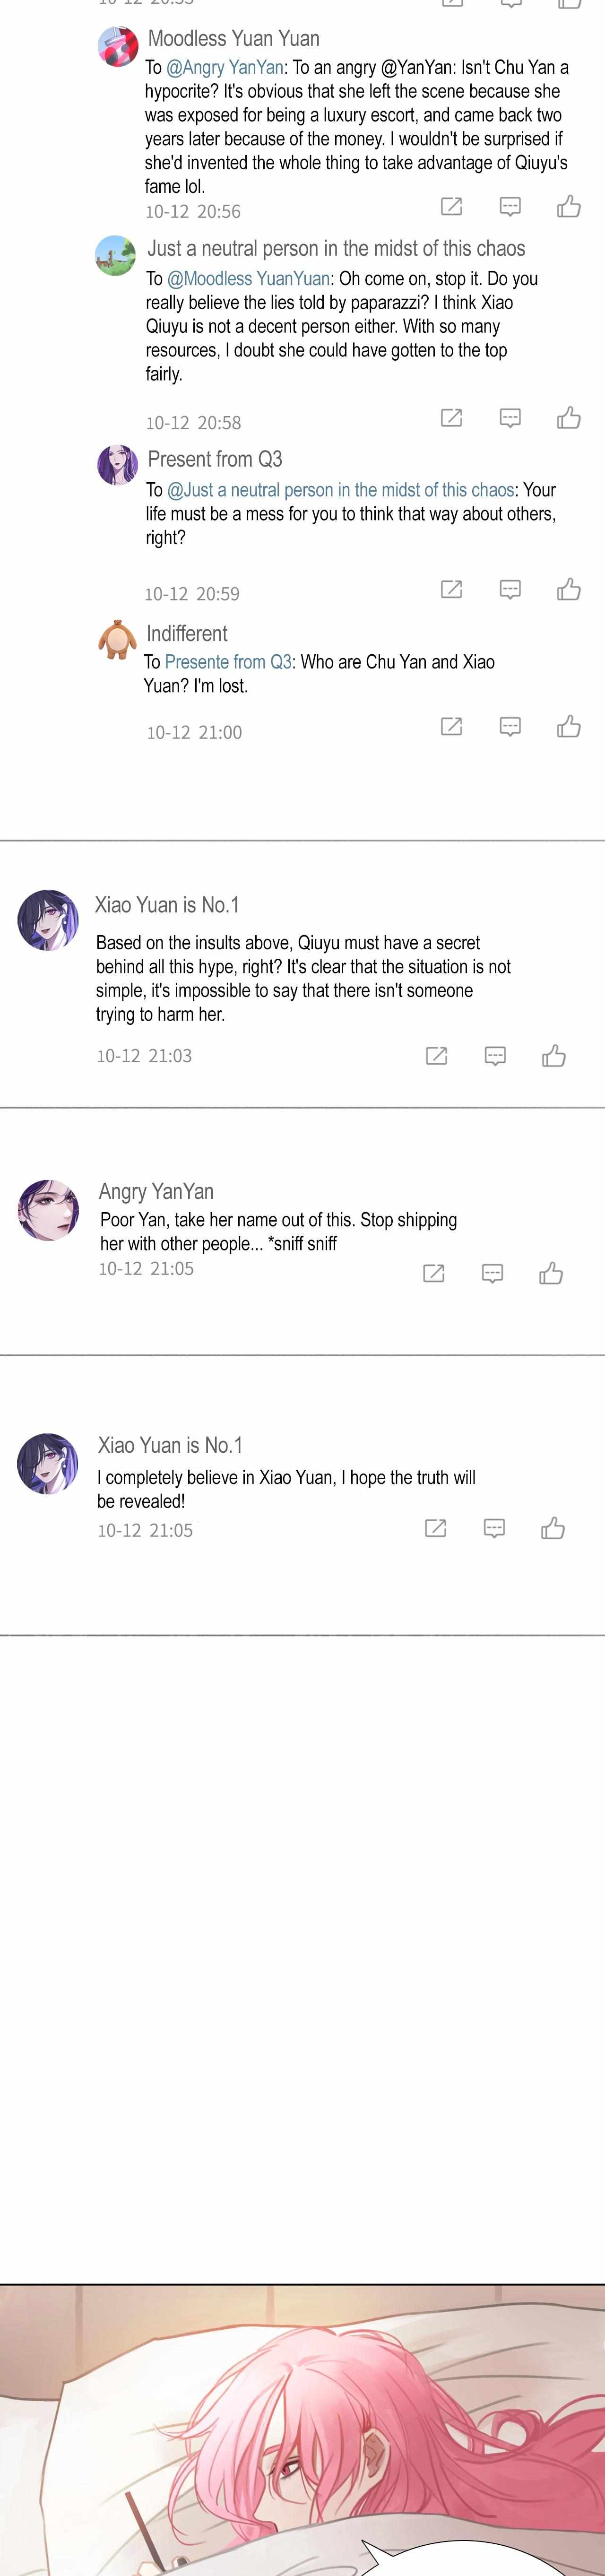This screenshot has height=2576, width=605.
Task: Reply to Xiao Yuan is No.1's 21:03 comment
Action: pyautogui.click(x=495, y=1056)
